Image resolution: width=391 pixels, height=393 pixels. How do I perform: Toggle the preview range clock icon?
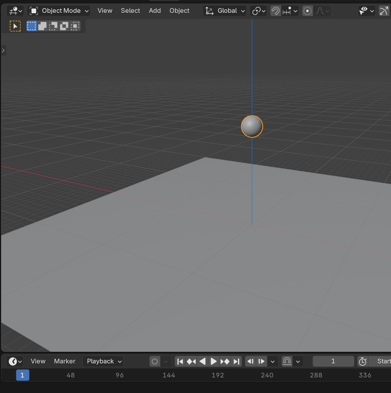click(x=363, y=361)
